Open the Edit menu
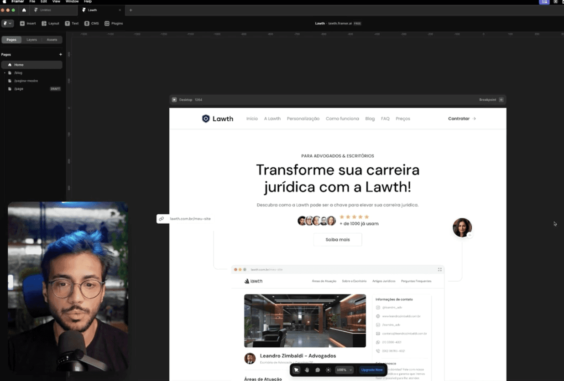Image resolution: width=564 pixels, height=381 pixels. click(x=44, y=2)
